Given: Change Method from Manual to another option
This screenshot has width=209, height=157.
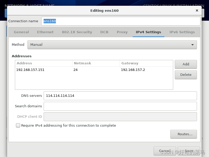Looking at the screenshot, I should click(x=112, y=44).
